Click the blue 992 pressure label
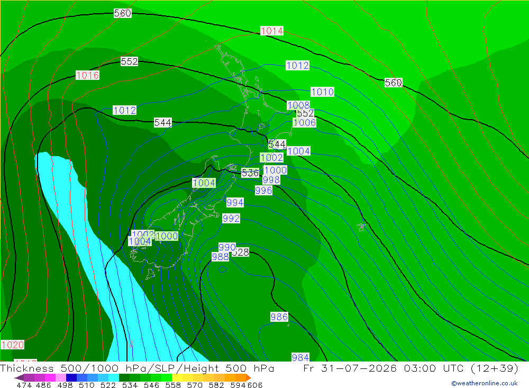The width and height of the screenshot is (529, 388). (231, 219)
